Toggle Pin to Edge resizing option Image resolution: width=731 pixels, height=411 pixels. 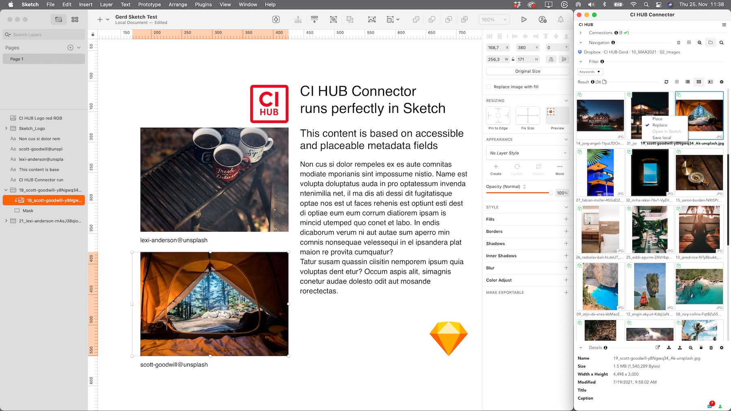pyautogui.click(x=498, y=116)
